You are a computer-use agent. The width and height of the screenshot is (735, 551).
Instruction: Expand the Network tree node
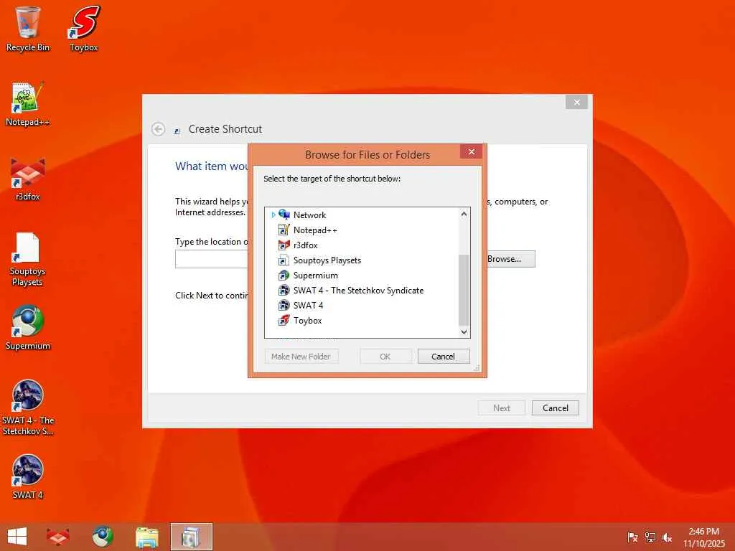click(273, 215)
